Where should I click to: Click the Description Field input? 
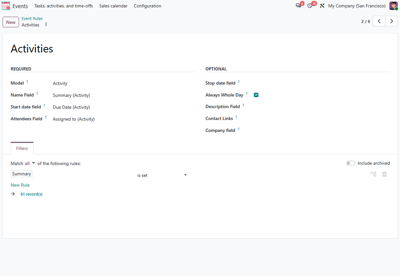[322, 107]
